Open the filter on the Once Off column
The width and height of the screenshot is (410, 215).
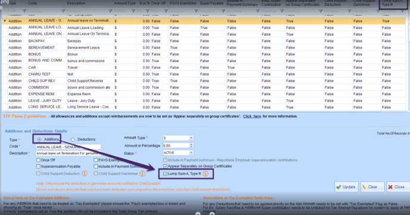166,11
